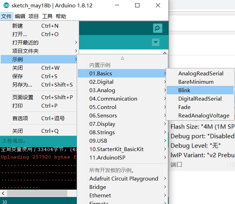Screen dimensions: 235x204
Task: Expand 05.Control examples
Action: 122,107
